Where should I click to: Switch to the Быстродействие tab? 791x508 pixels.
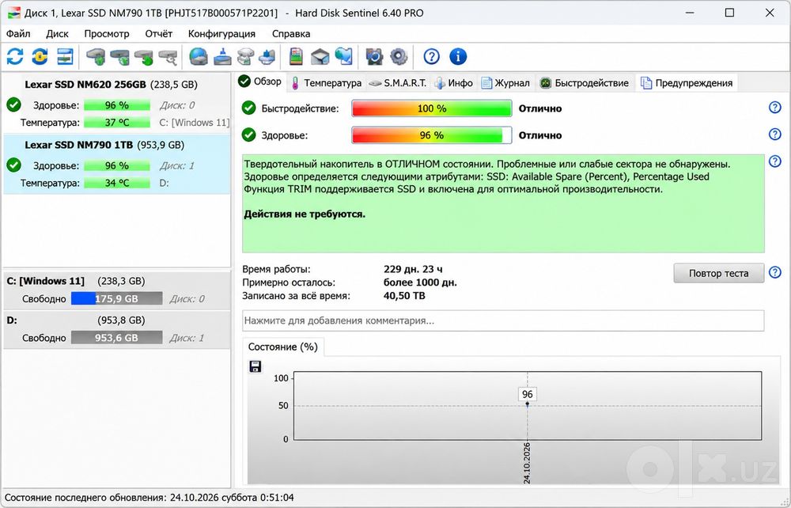tap(585, 83)
